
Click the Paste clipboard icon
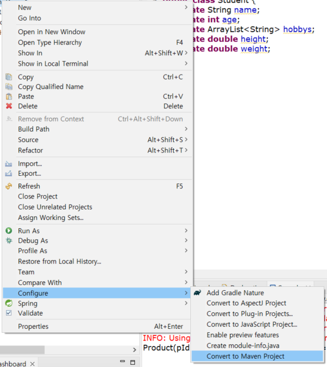point(9,96)
